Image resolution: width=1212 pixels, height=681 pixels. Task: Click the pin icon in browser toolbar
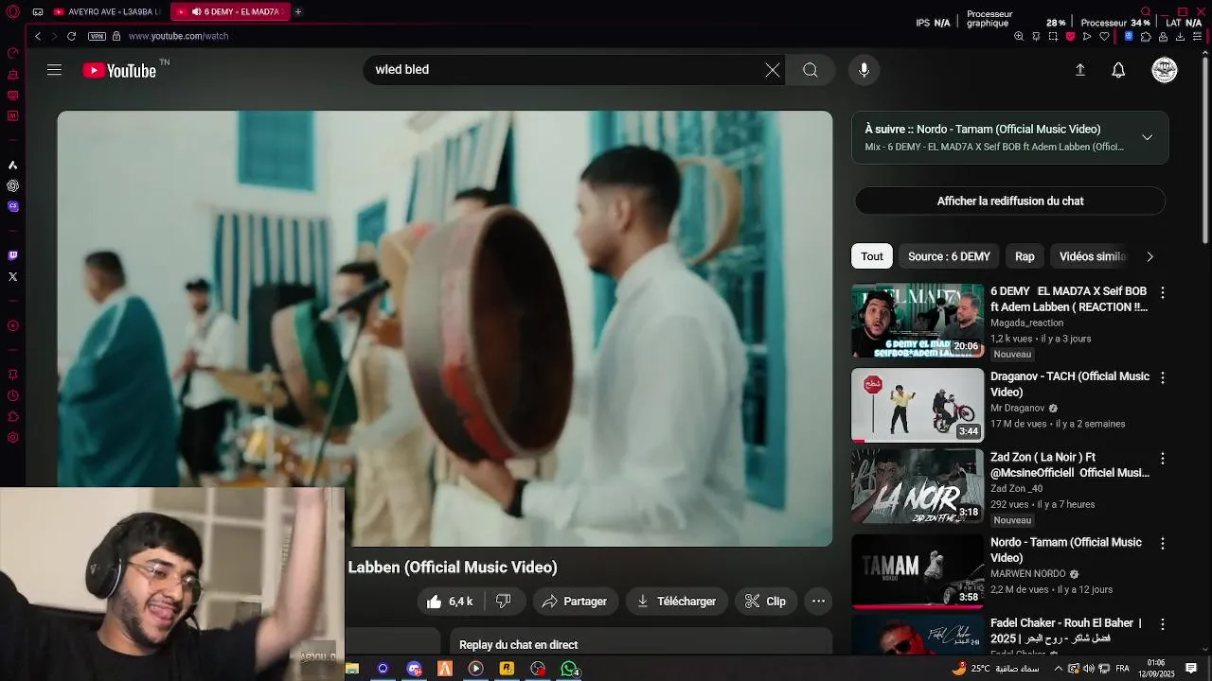click(x=1036, y=36)
